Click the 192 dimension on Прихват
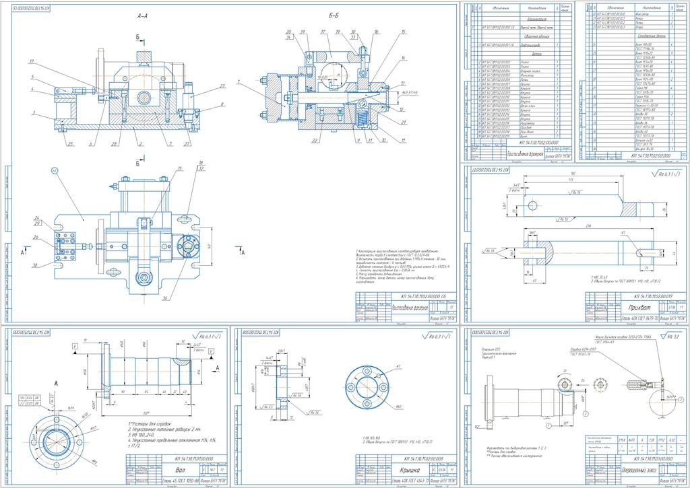The width and height of the screenshot is (690, 488). click(574, 173)
